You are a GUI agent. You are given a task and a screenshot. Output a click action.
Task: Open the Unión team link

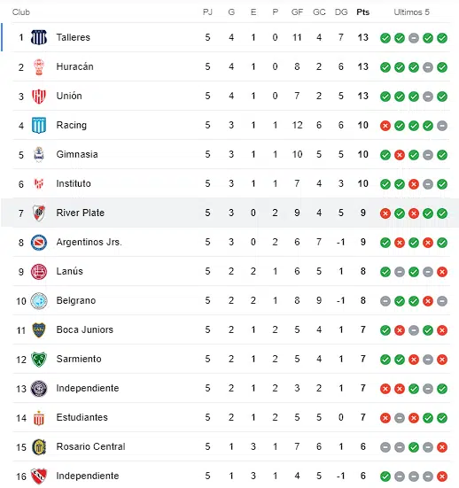(x=69, y=96)
